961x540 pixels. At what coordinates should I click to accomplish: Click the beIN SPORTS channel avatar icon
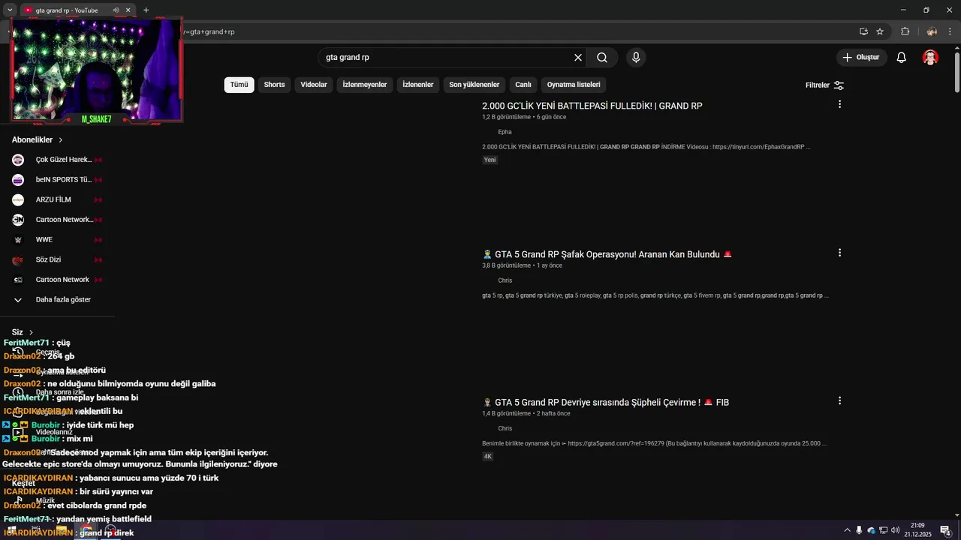[18, 180]
